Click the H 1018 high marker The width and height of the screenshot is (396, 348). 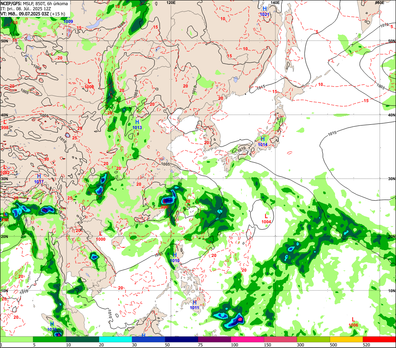point(52,327)
